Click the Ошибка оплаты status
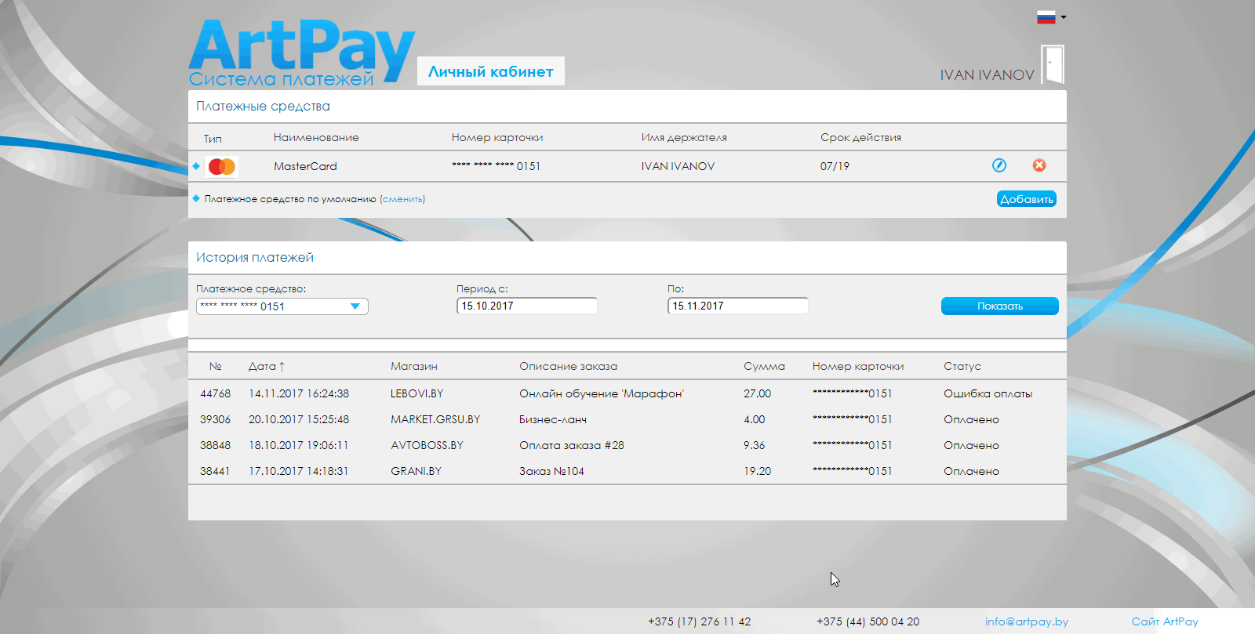The image size is (1255, 634). pyautogui.click(x=988, y=393)
